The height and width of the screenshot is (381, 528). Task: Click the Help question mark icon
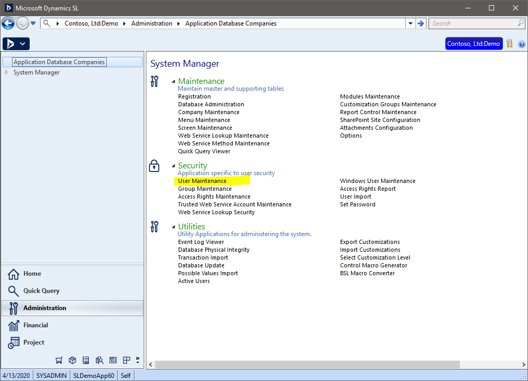tap(522, 44)
